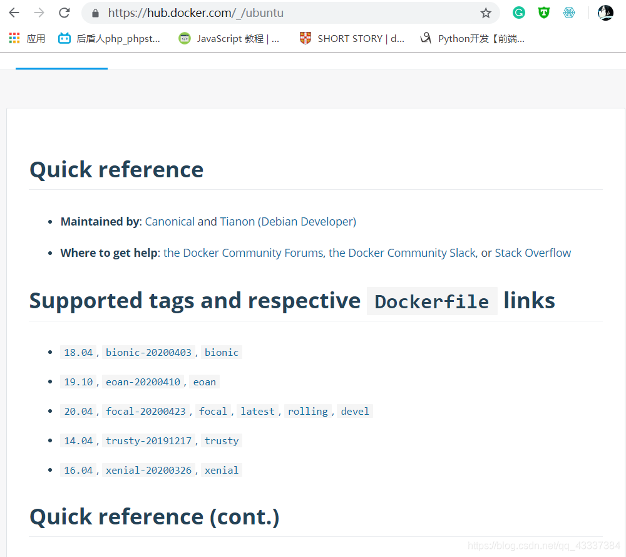Reload the page with the refresh icon

[x=64, y=13]
